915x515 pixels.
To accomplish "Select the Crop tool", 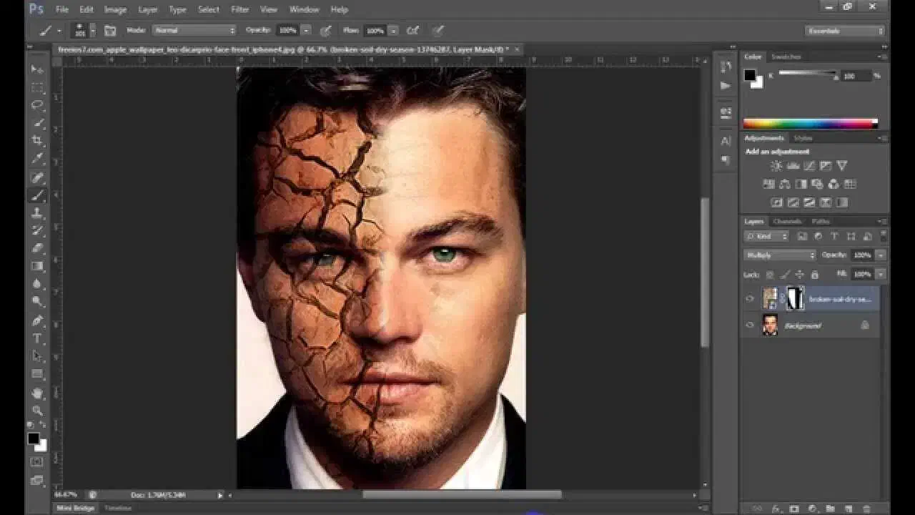I will click(37, 141).
